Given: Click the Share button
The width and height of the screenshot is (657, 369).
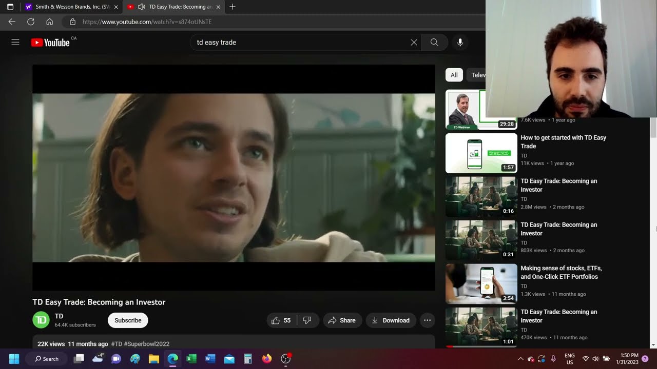Looking at the screenshot, I should tap(342, 320).
